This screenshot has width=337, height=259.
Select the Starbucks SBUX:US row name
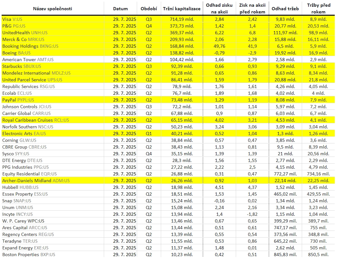click(21, 66)
